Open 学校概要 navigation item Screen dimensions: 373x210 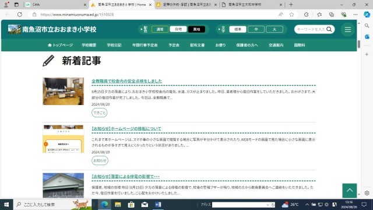pos(89,45)
